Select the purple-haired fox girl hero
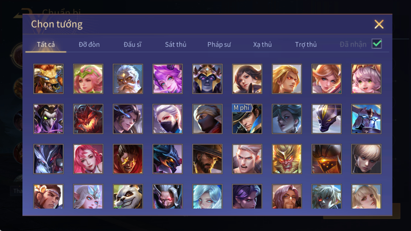The image size is (411, 231). click(167, 79)
